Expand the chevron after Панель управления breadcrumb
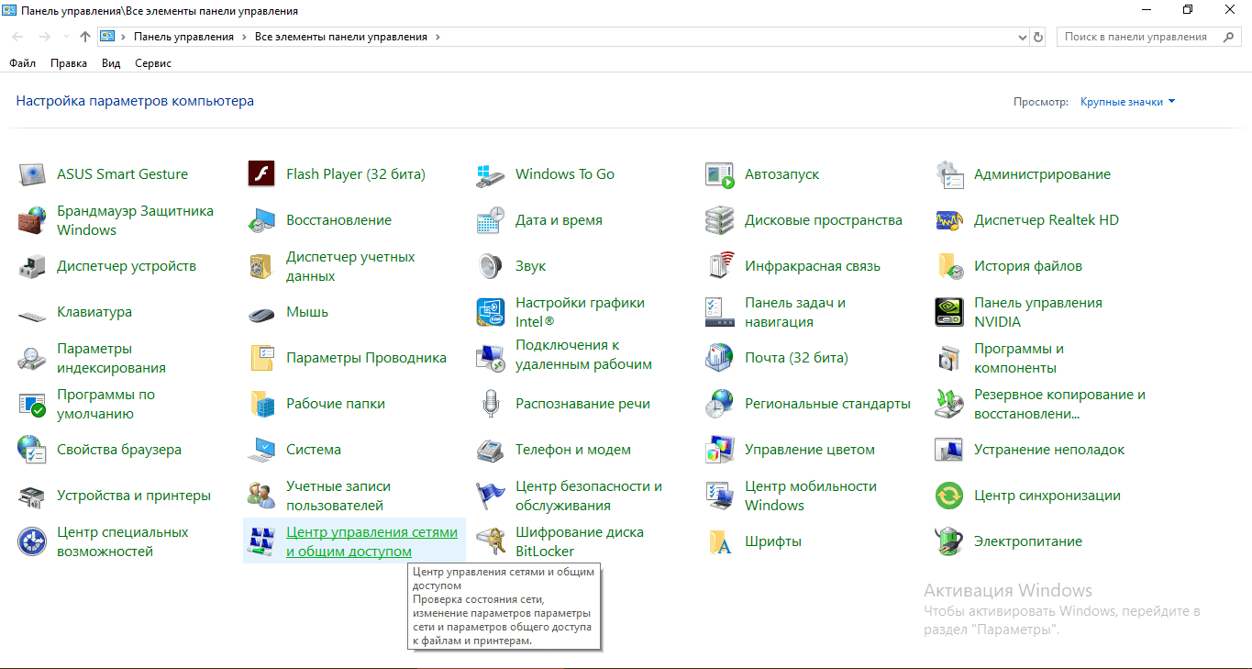The height and width of the screenshot is (669, 1252). 244,37
